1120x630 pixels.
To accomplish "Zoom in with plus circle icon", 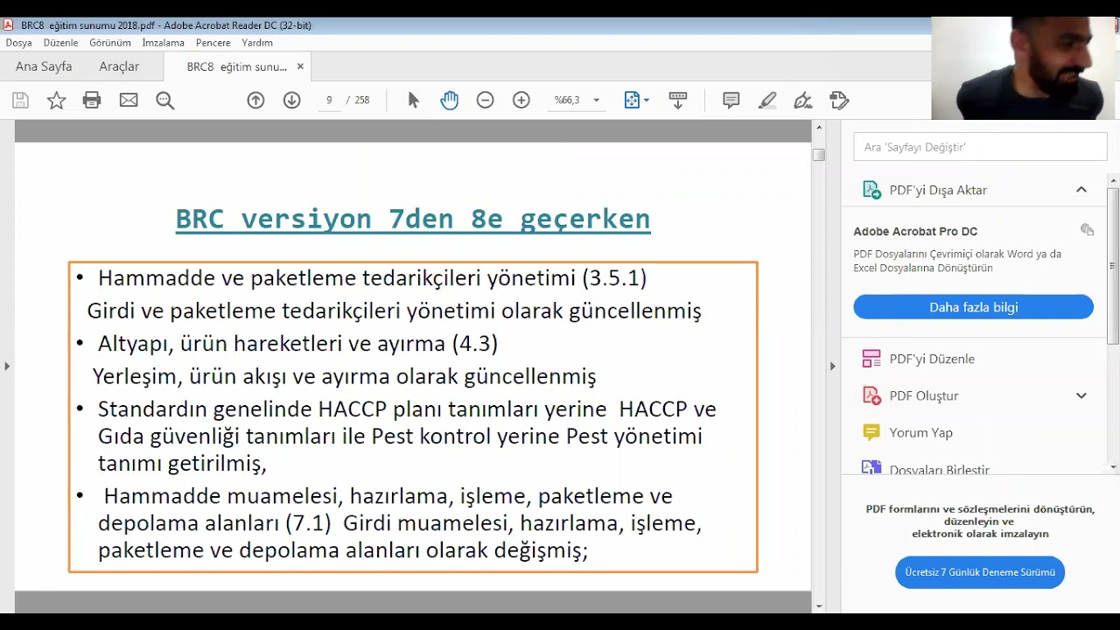I will (x=521, y=101).
